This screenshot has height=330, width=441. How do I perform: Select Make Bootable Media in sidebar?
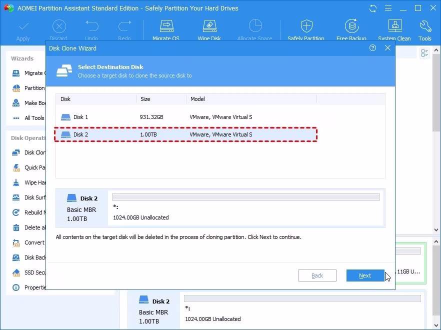(x=28, y=103)
